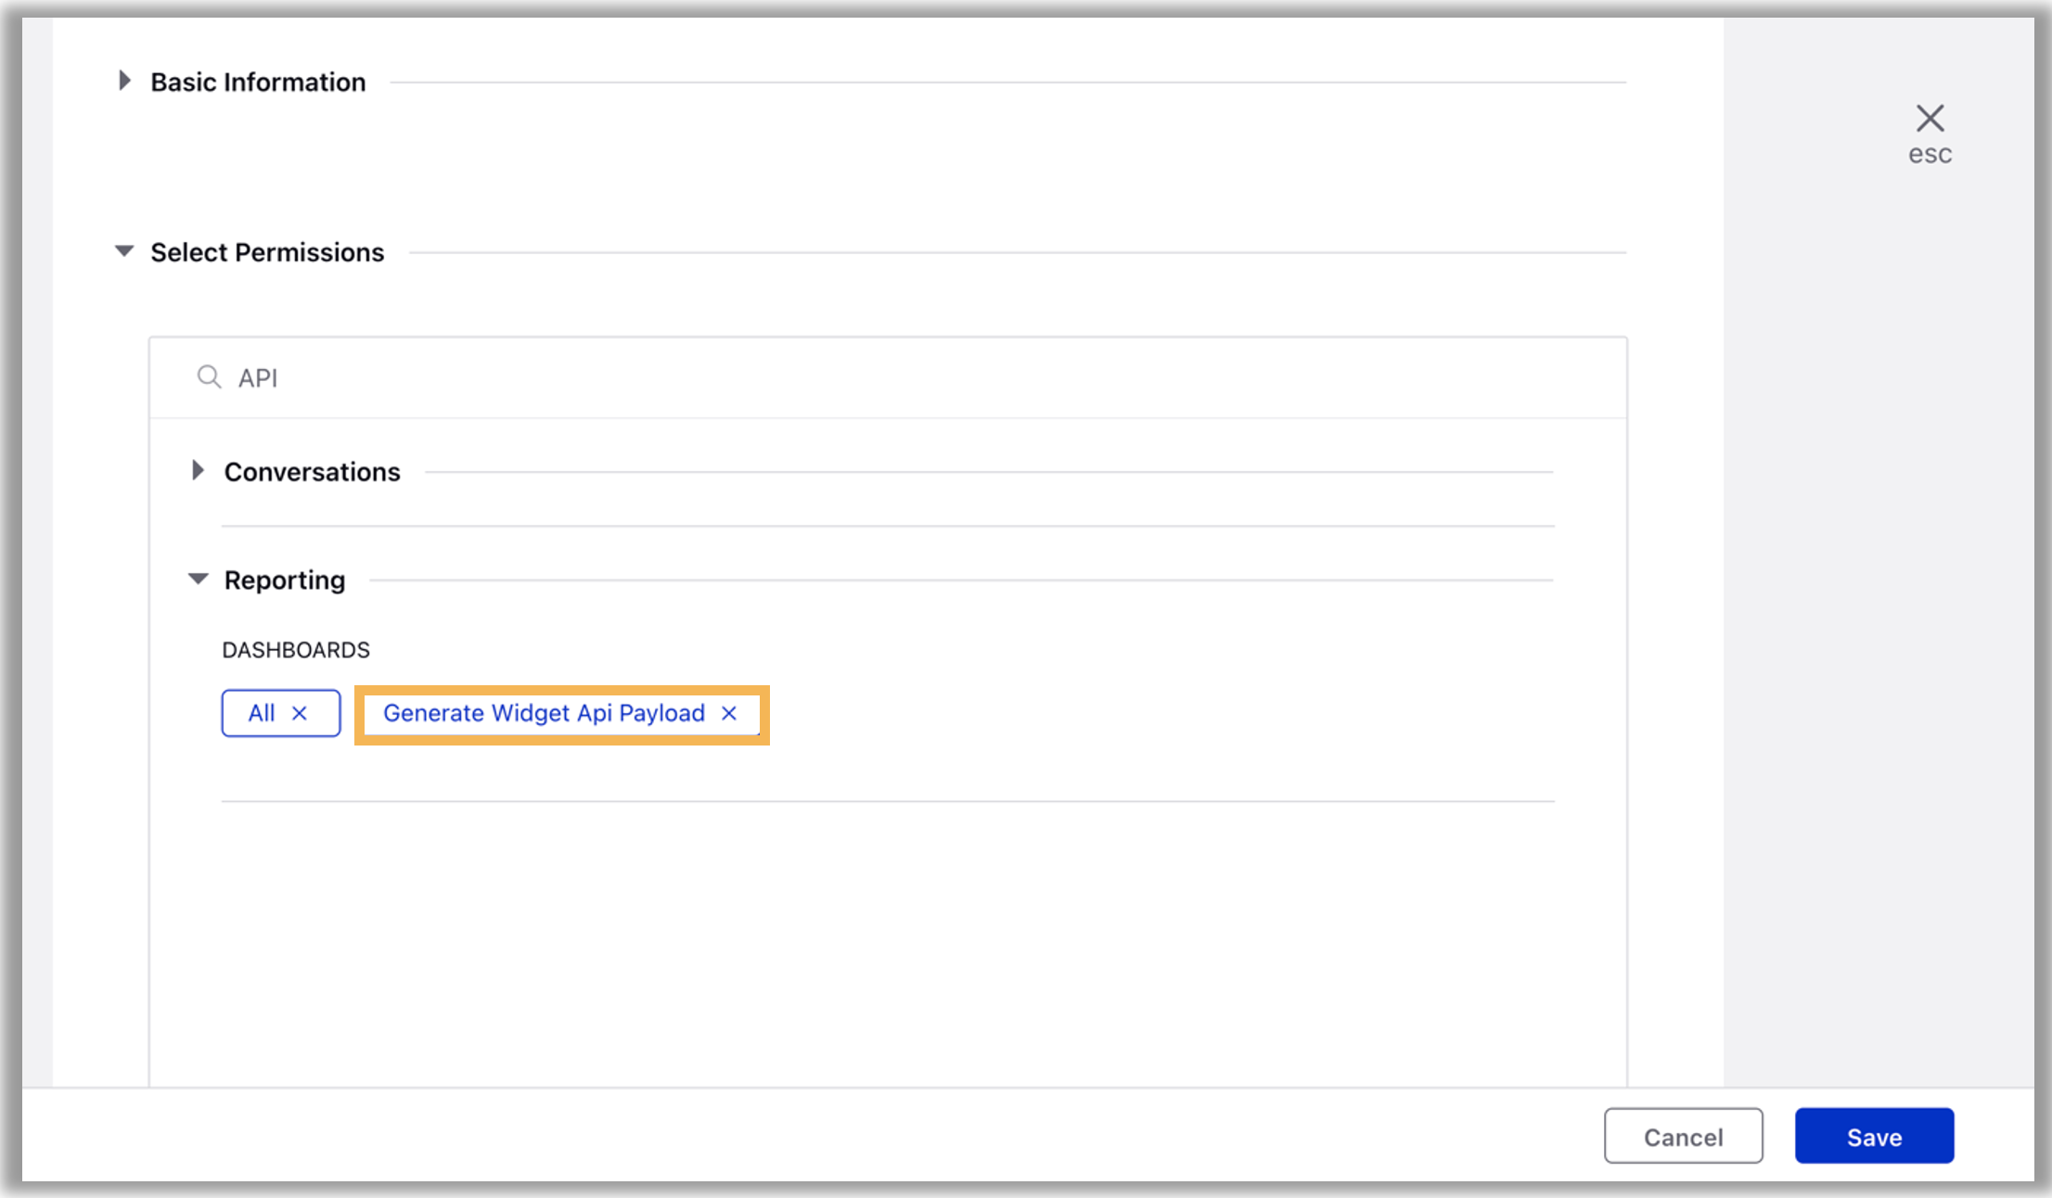Remove Generate Widget Api Payload via its X
This screenshot has width=2052, height=1198.
pos(729,713)
